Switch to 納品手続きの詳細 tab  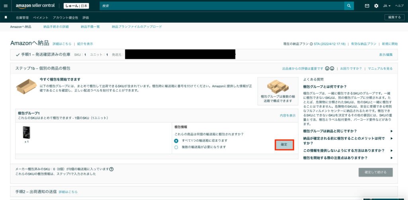(56, 27)
